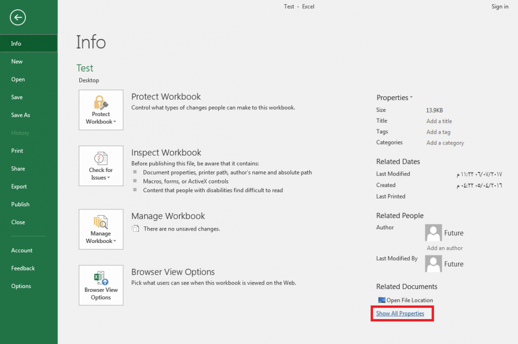Select Open in the backstage sidebar

coord(28,79)
